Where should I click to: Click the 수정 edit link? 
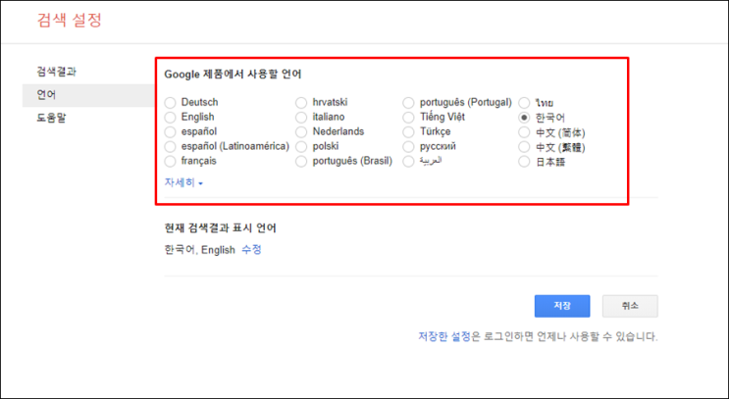(251, 250)
